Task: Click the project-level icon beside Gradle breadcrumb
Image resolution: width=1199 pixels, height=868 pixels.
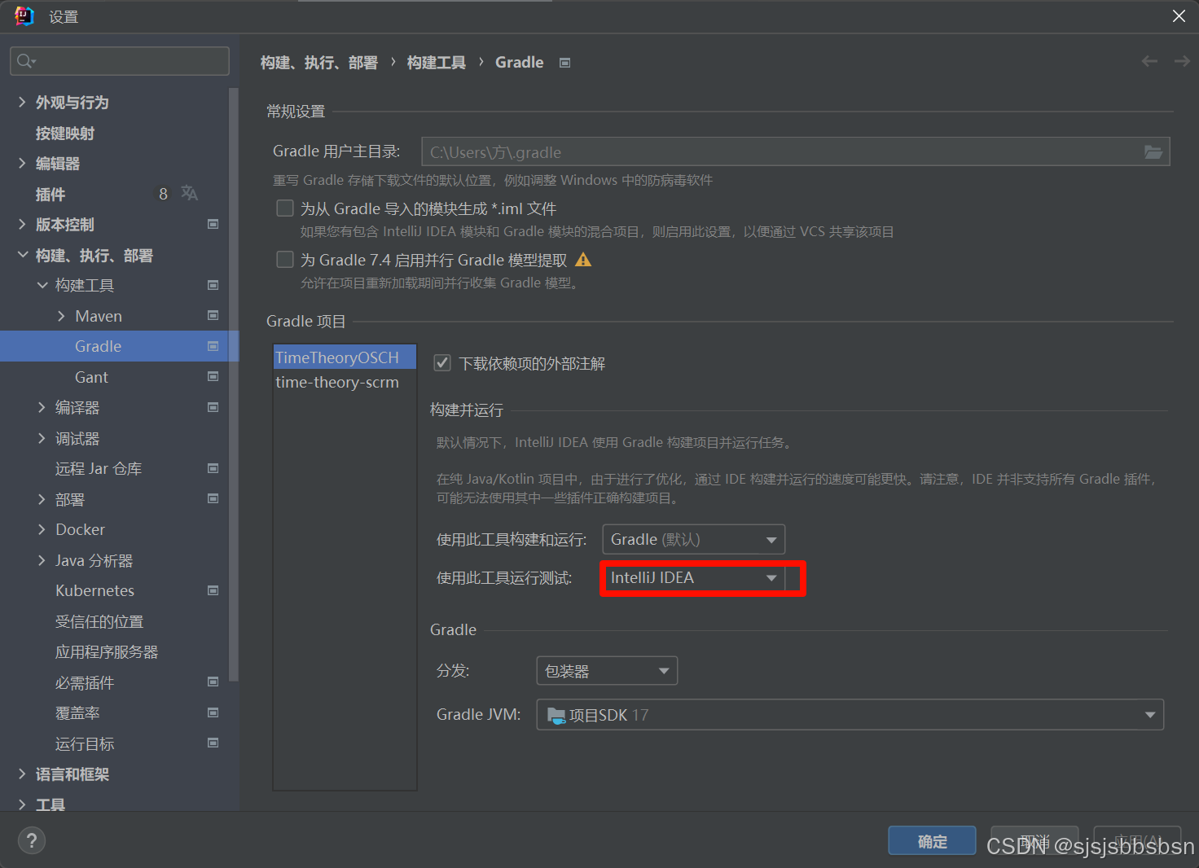Action: click(x=564, y=63)
